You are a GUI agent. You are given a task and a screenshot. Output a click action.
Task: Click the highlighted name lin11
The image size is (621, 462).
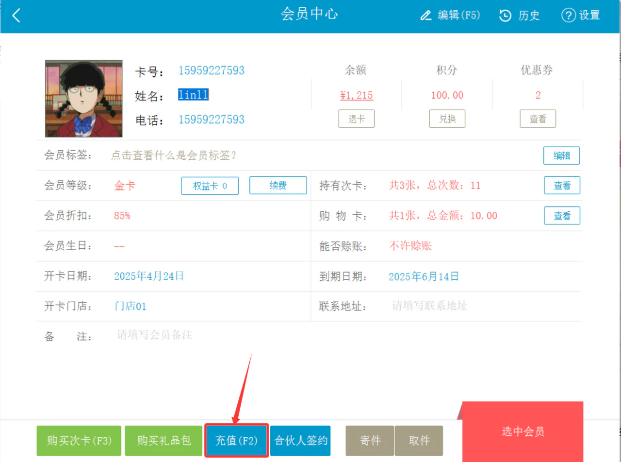point(193,95)
